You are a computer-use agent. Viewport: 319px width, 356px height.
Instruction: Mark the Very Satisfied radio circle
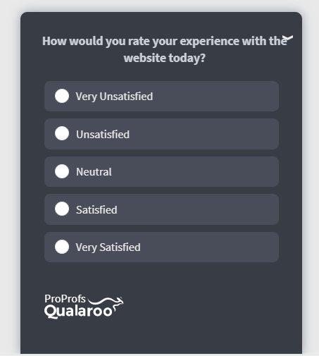coord(62,247)
